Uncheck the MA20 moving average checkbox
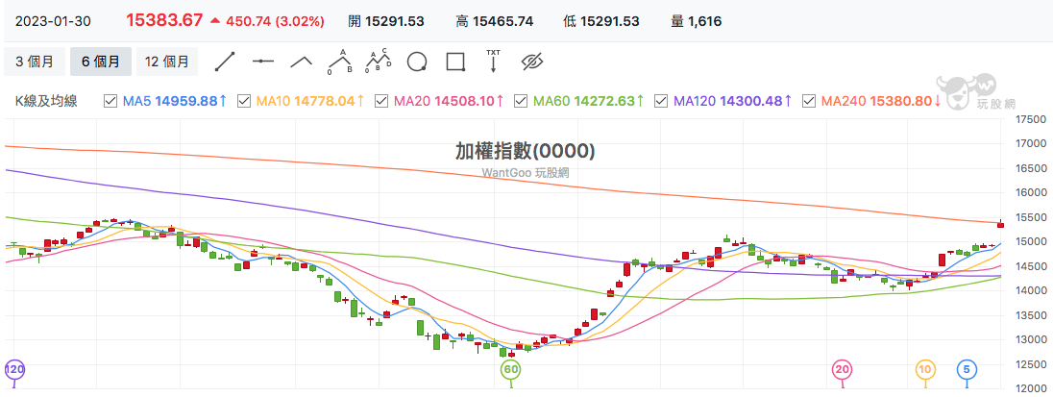 (x=381, y=102)
